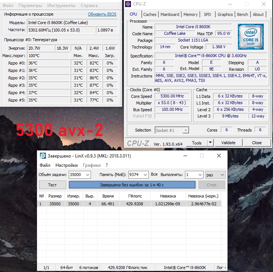
Task: Click the Лог button in LinX status bar
Action: click(221, 268)
